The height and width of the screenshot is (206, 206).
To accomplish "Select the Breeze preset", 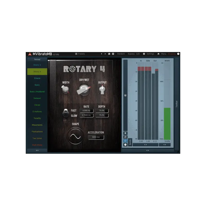I will coord(37,78).
